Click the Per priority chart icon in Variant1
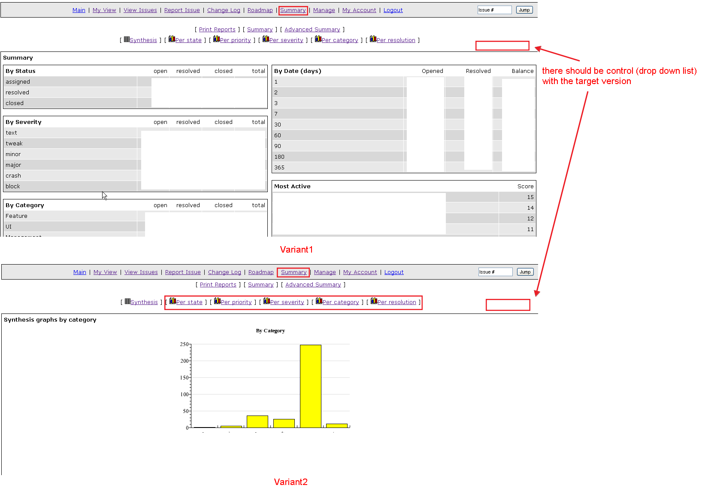The image size is (702, 503). click(216, 39)
